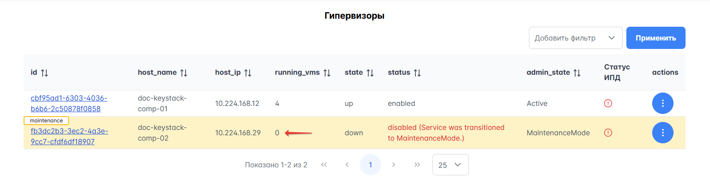Open actions menu for doc-keystack-comp-01
This screenshot has height=178, width=710.
coord(662,103)
